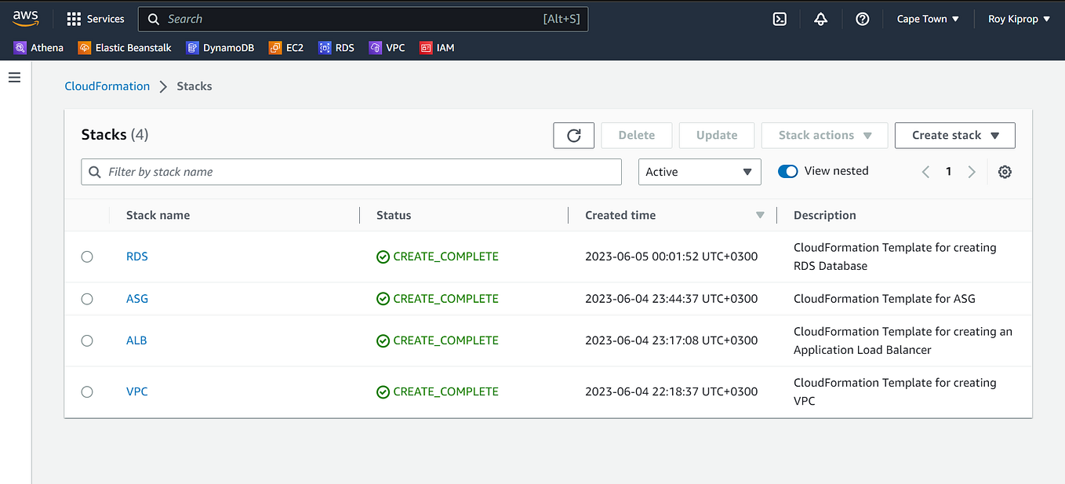This screenshot has width=1065, height=484.
Task: Disable the View nested toggle
Action: tap(787, 170)
